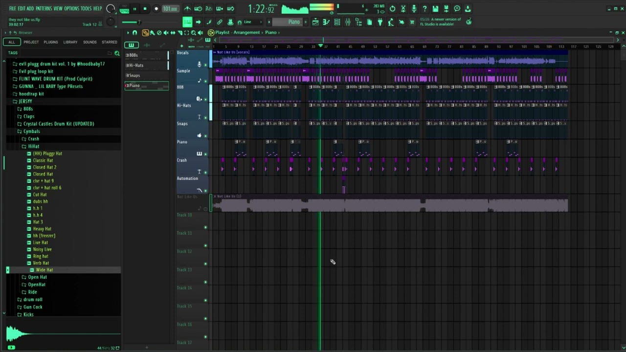Toggle the SONG mode button
This screenshot has height=352, width=626.
point(124,11)
